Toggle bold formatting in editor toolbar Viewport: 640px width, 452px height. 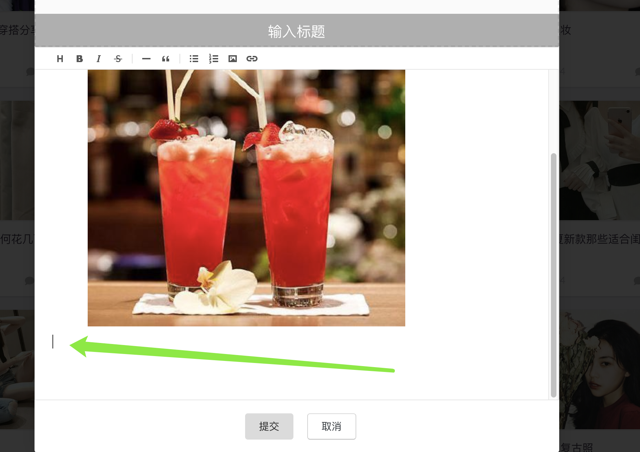(79, 59)
